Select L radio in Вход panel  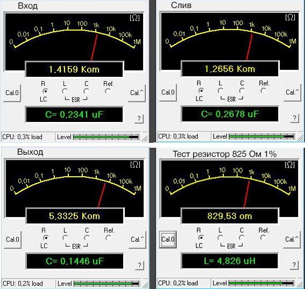[65, 91]
